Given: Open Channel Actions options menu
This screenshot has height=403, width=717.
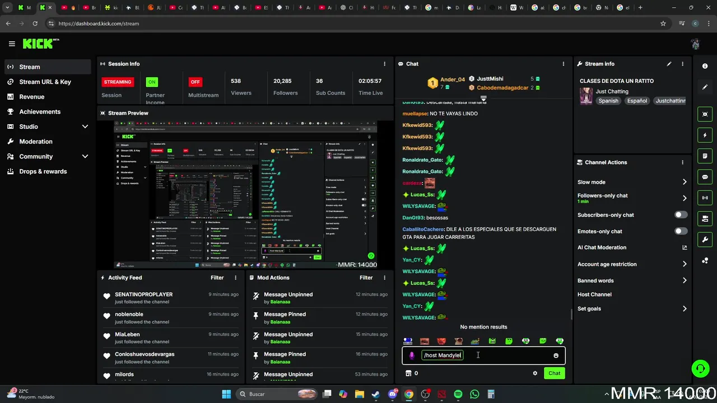Looking at the screenshot, I should pos(682,162).
